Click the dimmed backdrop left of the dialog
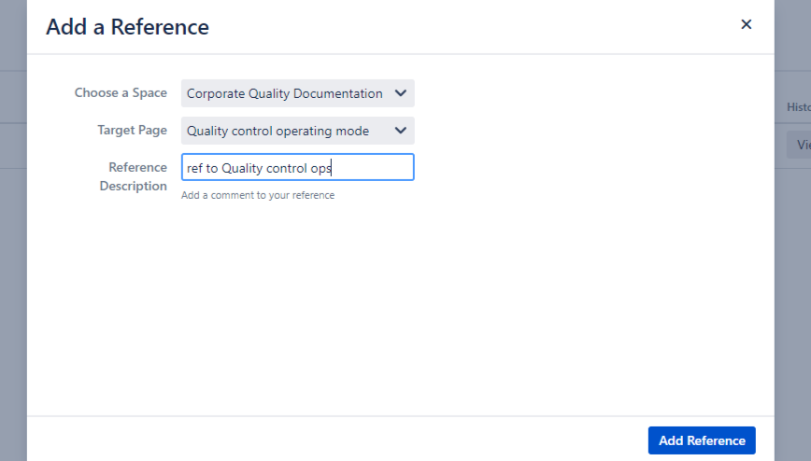Image resolution: width=811 pixels, height=461 pixels. point(13,280)
